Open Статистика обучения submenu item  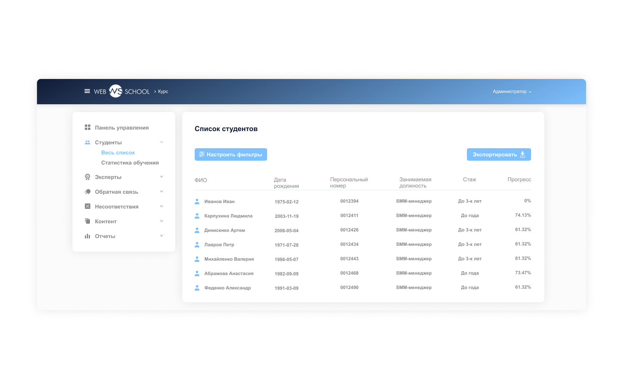(130, 163)
